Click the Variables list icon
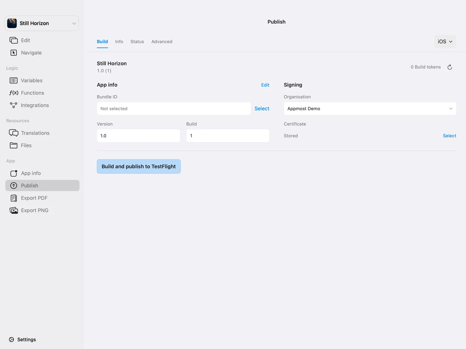The image size is (466, 349). pyautogui.click(x=14, y=81)
